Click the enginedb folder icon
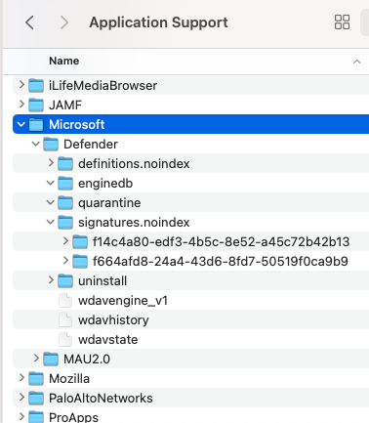The height and width of the screenshot is (423, 369). pos(65,184)
